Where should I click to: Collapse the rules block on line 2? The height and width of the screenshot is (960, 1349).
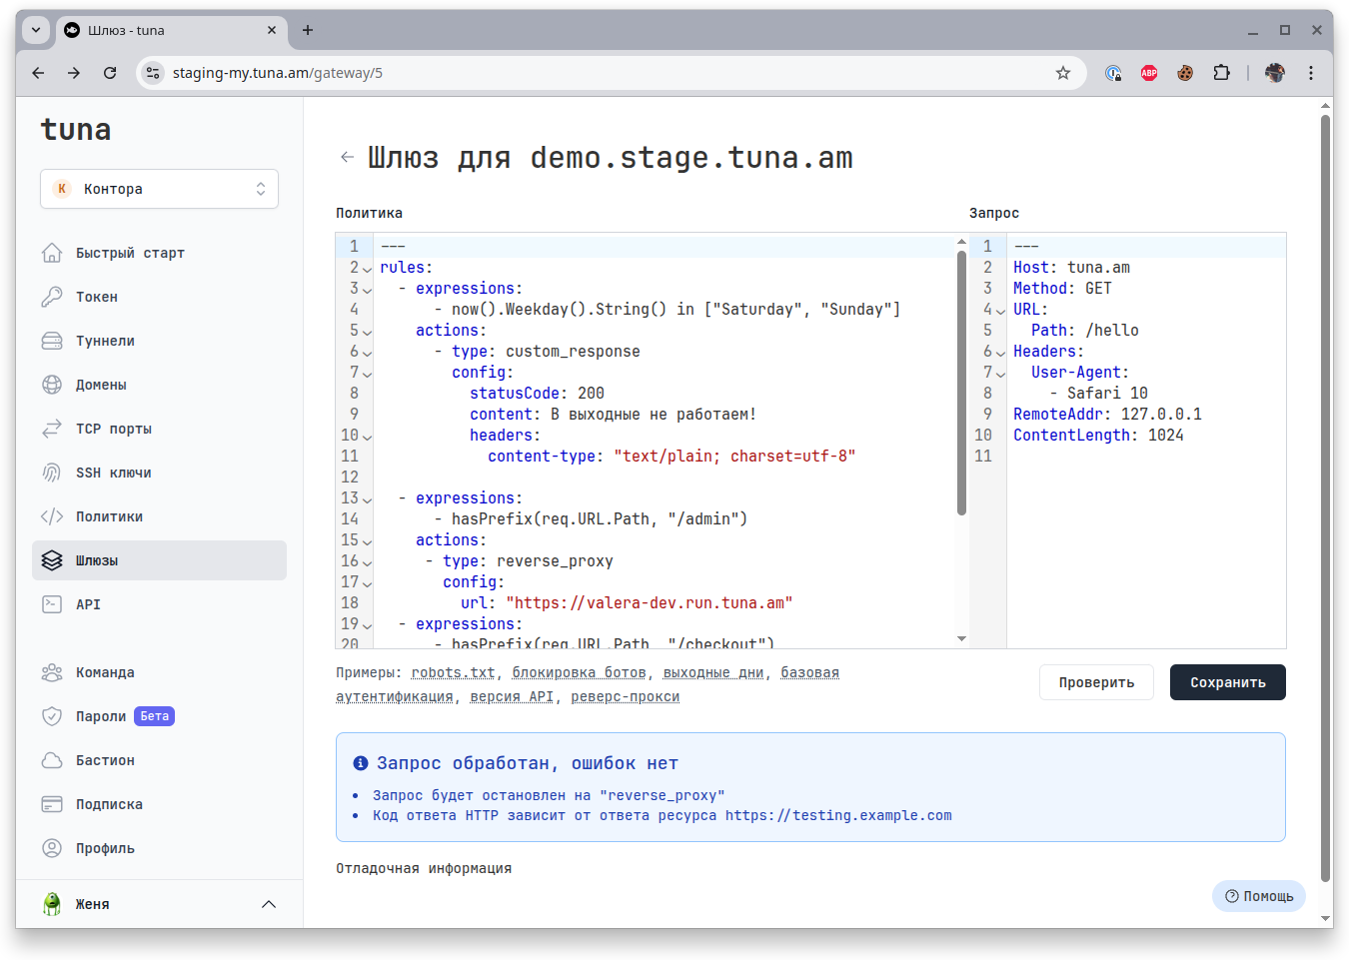367,269
